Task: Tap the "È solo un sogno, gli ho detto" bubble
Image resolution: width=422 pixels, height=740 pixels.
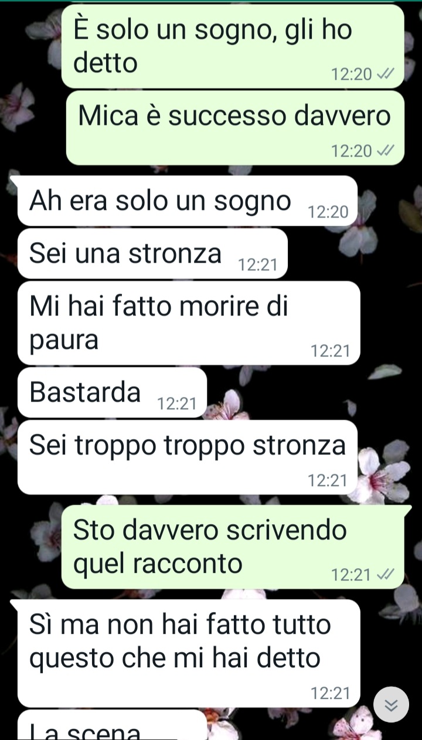Action: coord(233,46)
